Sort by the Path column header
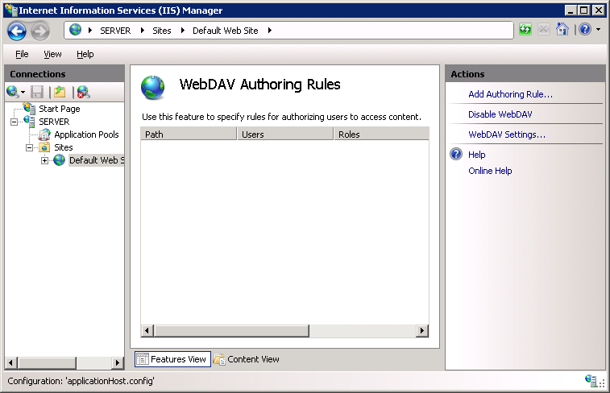Screen dimensions: 610x393 (x=189, y=134)
